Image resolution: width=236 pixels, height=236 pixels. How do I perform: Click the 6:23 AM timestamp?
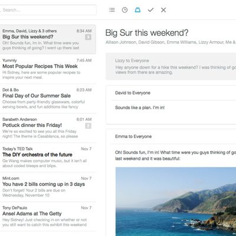pyautogui.click(x=84, y=90)
